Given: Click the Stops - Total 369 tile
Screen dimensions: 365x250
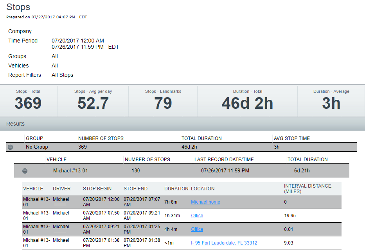Looking at the screenshot, I should coord(28,101).
